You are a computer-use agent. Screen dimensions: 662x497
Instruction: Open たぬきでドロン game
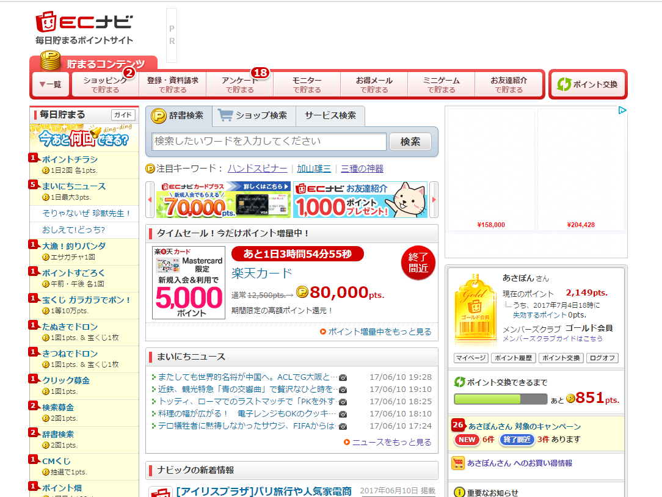pos(70,327)
